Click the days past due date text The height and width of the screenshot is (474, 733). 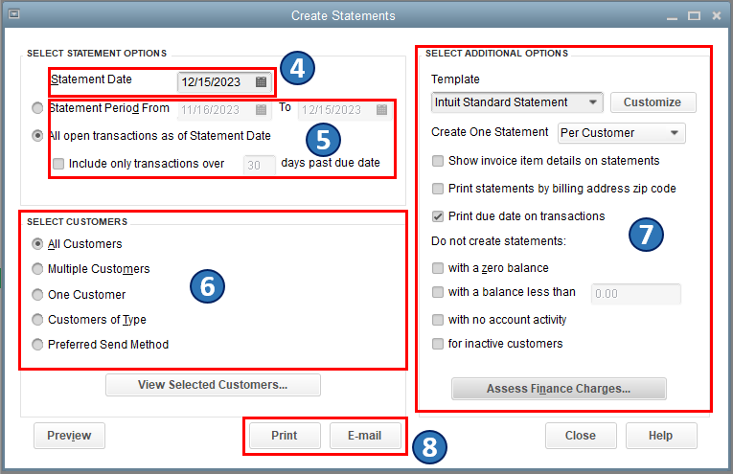(x=331, y=163)
